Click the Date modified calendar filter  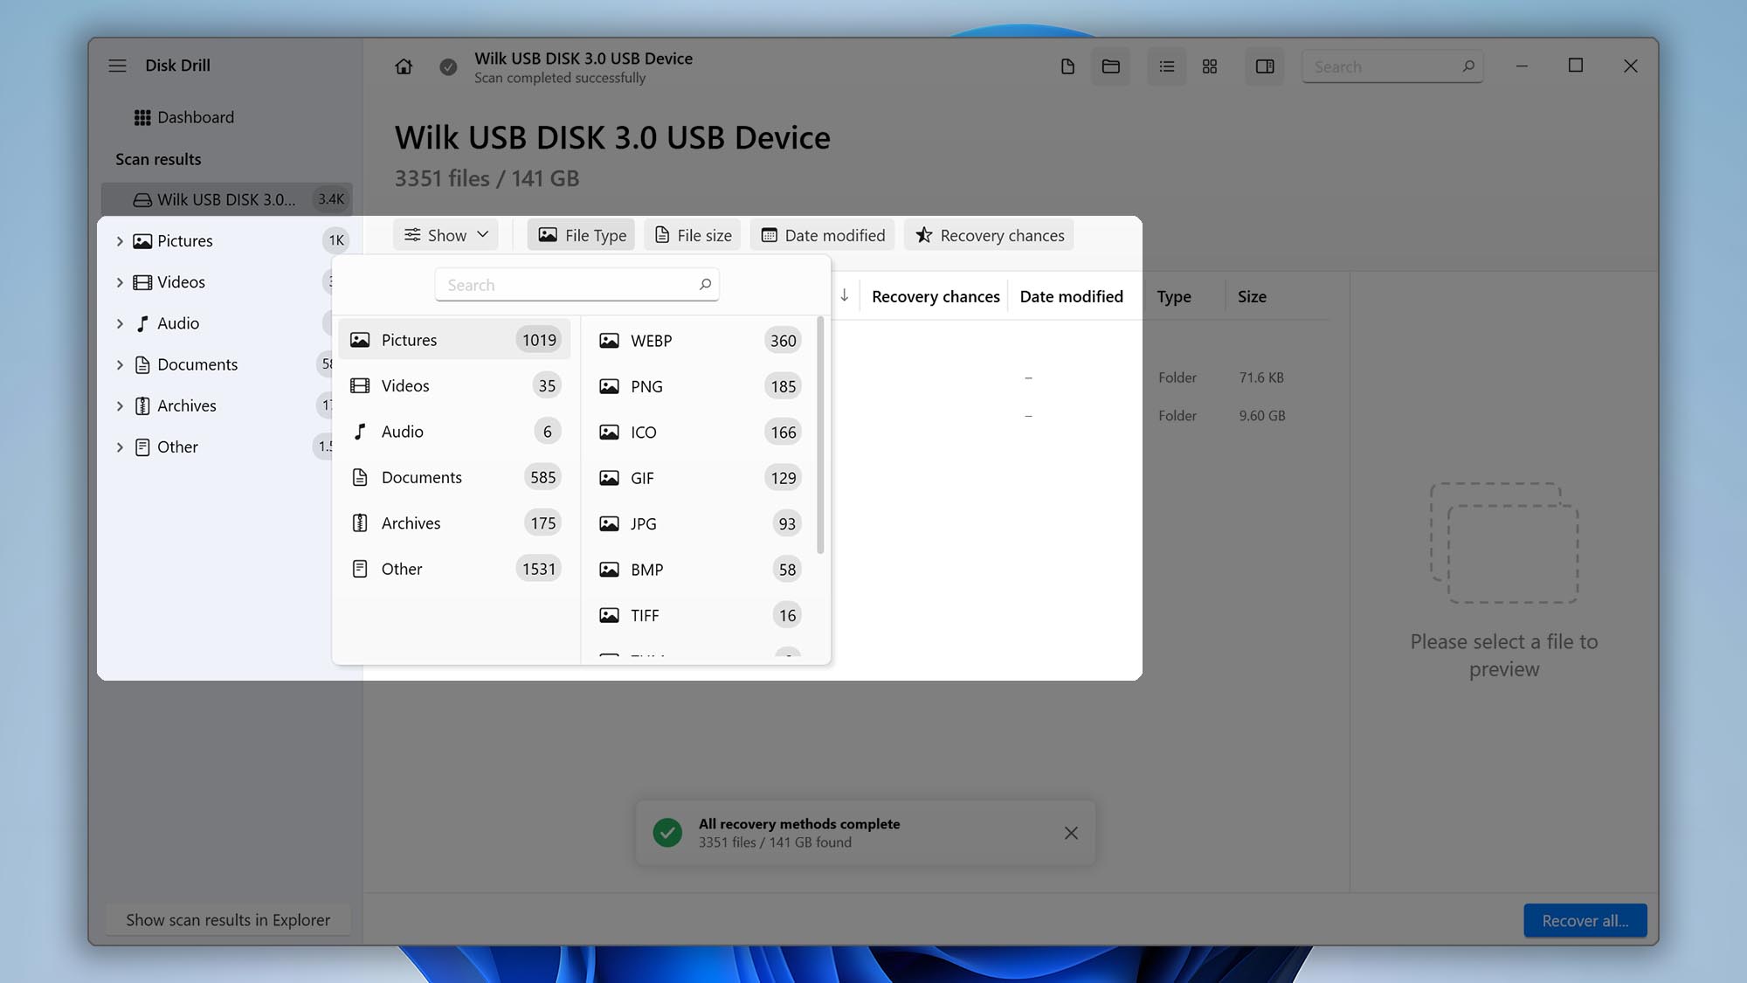tap(821, 234)
